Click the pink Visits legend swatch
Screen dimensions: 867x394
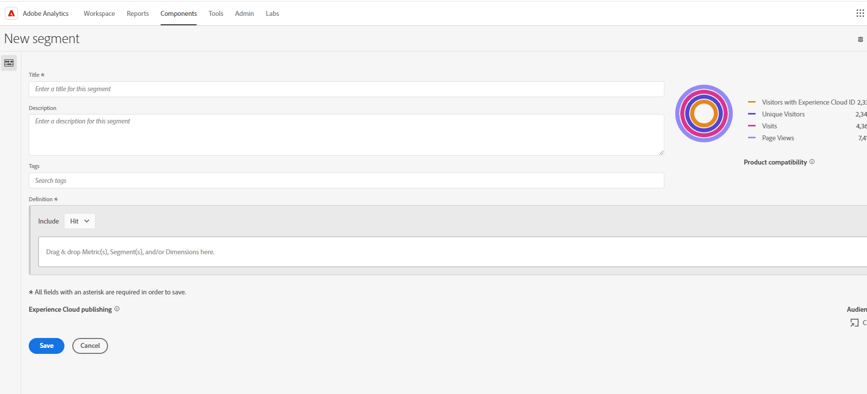point(752,126)
